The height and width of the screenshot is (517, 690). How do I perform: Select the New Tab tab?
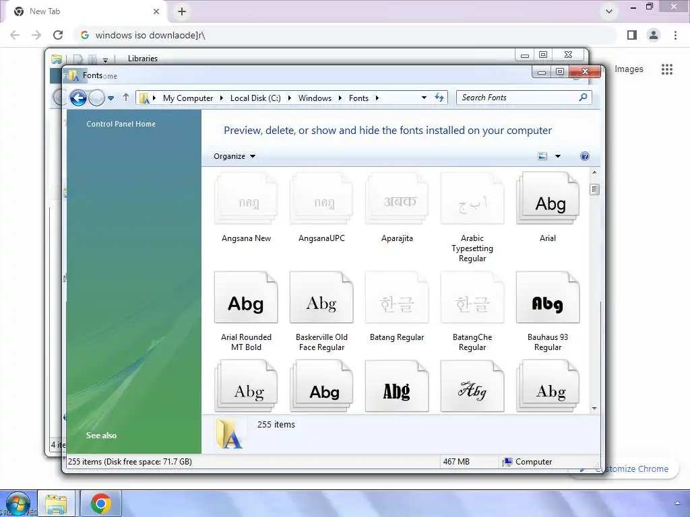84,11
